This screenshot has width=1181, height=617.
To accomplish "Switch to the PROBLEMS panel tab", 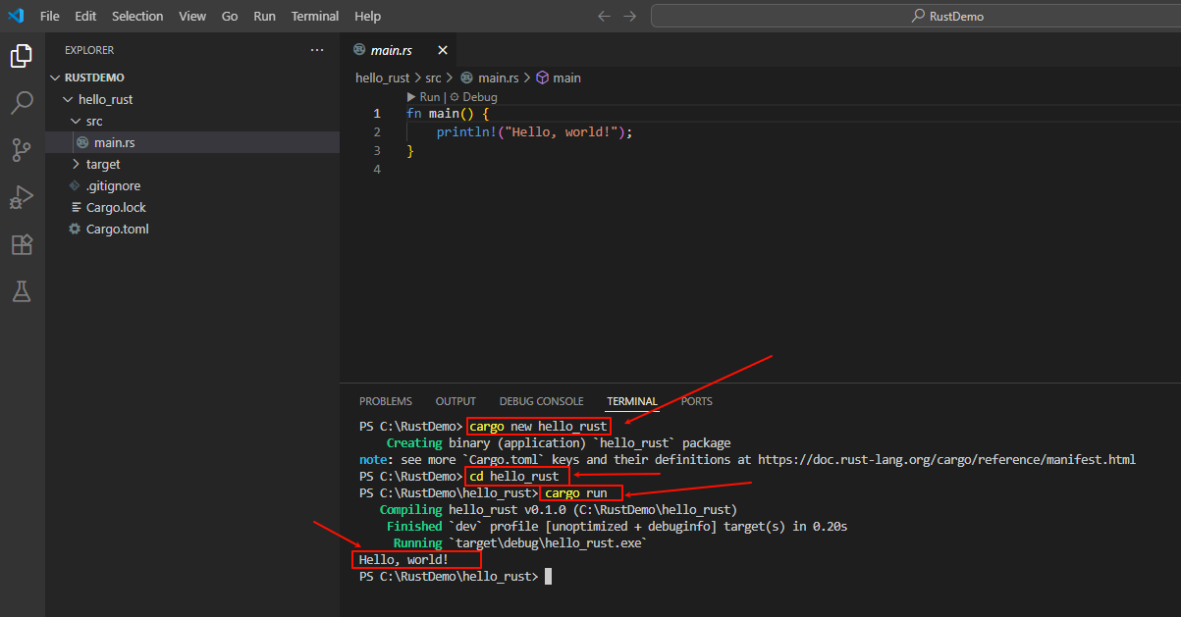I will point(386,401).
